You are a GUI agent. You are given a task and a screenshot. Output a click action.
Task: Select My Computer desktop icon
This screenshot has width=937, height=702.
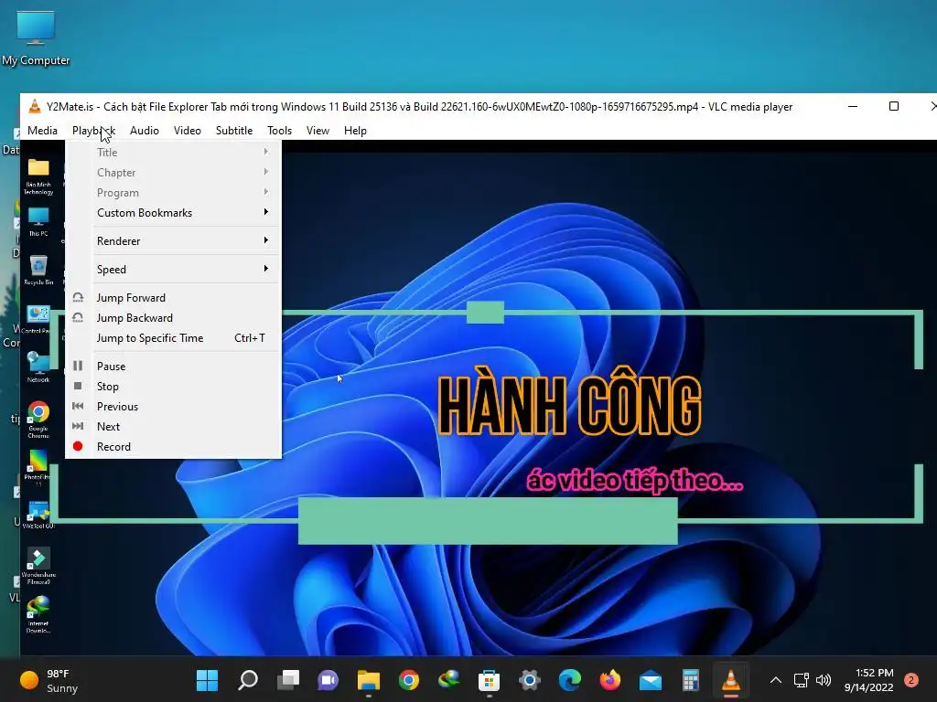pyautogui.click(x=36, y=37)
